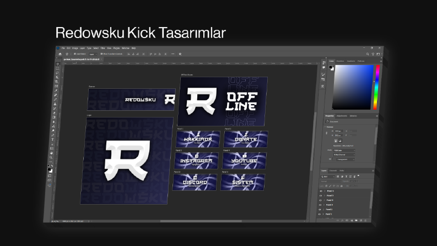This screenshot has height=246, width=437.
Task: Click the horizontal scrollbar below canvas
Action: pyautogui.click(x=201, y=221)
